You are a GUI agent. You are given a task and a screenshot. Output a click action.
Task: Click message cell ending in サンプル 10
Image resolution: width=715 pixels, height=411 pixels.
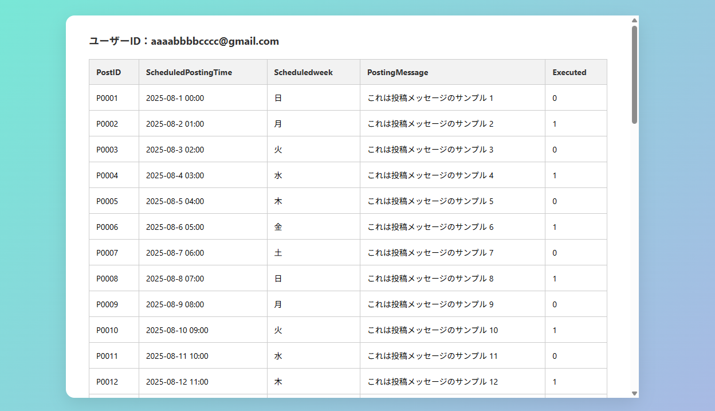pos(453,330)
